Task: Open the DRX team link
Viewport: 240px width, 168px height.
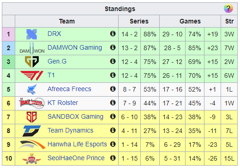Action: coord(54,34)
